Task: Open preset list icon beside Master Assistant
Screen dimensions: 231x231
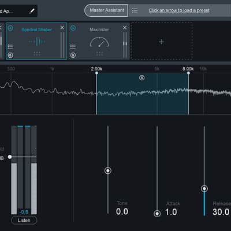Action: click(x=135, y=10)
